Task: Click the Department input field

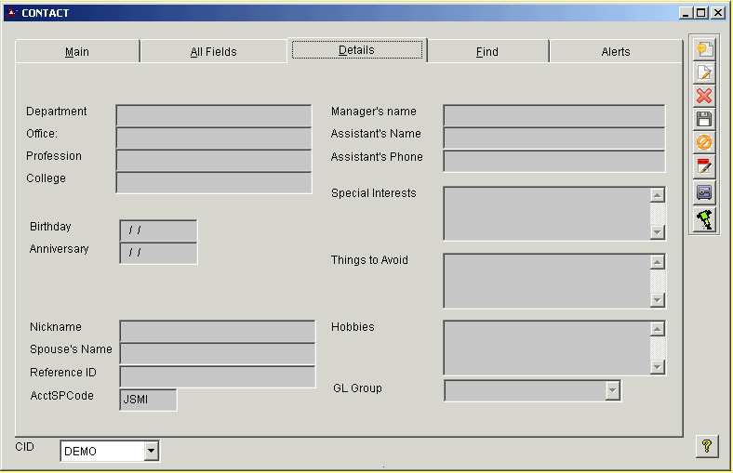Action: pos(213,115)
